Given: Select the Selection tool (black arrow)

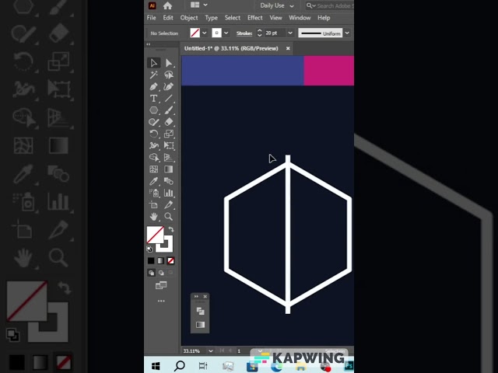Looking at the screenshot, I should click(154, 63).
